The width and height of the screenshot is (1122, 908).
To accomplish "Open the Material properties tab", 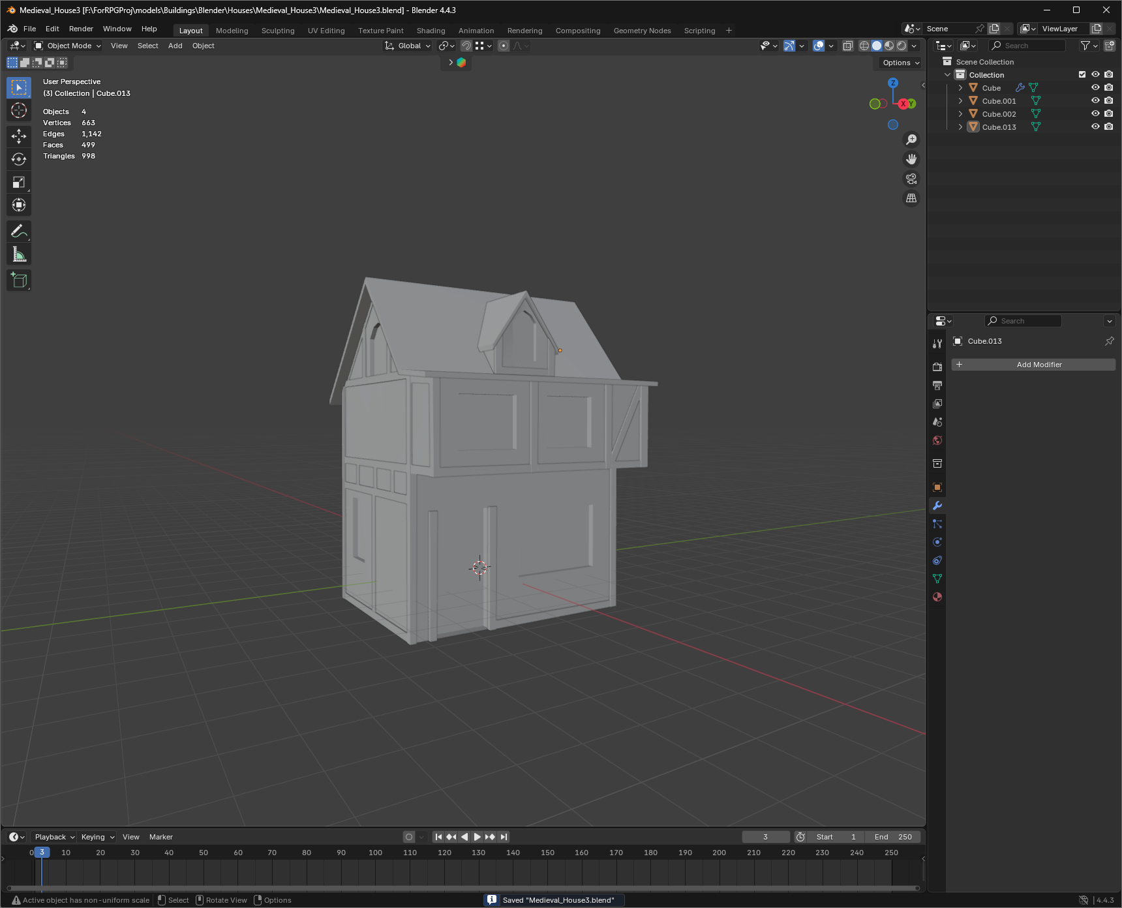I will [x=937, y=597].
